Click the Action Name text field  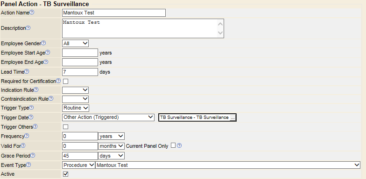coord(114,13)
